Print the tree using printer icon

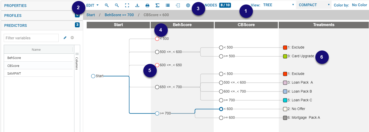(x=147, y=5)
